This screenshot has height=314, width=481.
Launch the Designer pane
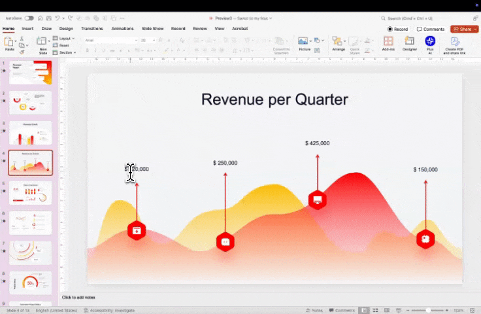409,43
